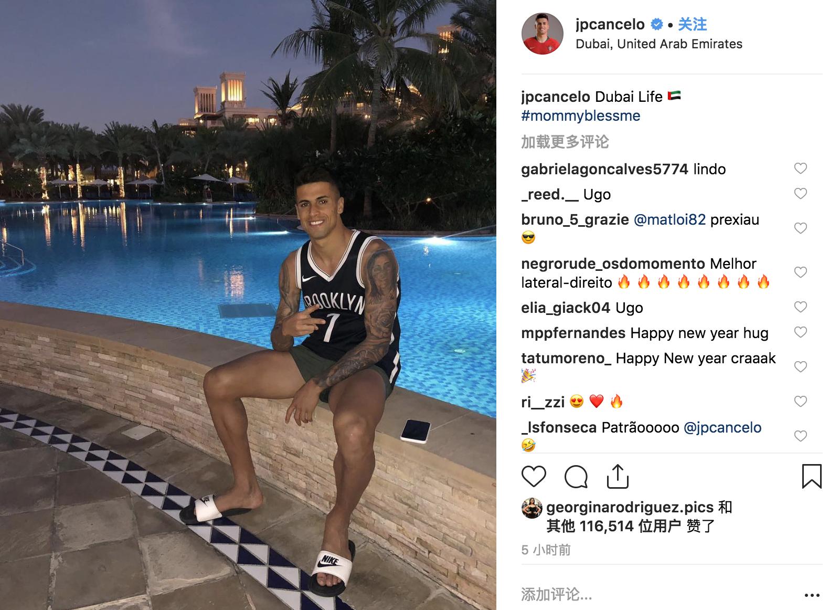Share the post using the share icon
Image resolution: width=829 pixels, height=610 pixels.
(618, 476)
